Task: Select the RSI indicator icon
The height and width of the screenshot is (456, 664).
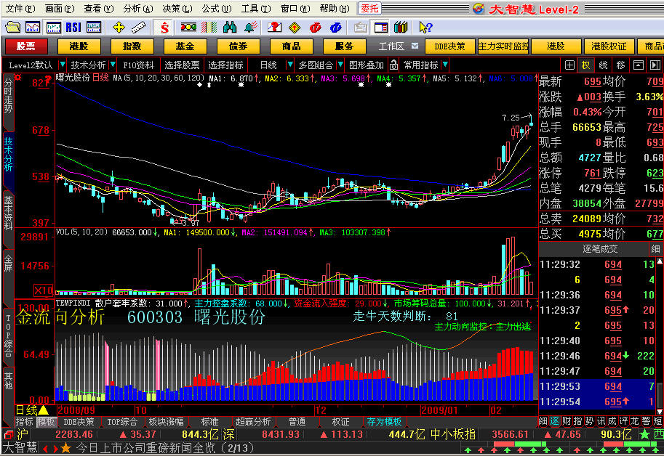Action: click(x=73, y=28)
